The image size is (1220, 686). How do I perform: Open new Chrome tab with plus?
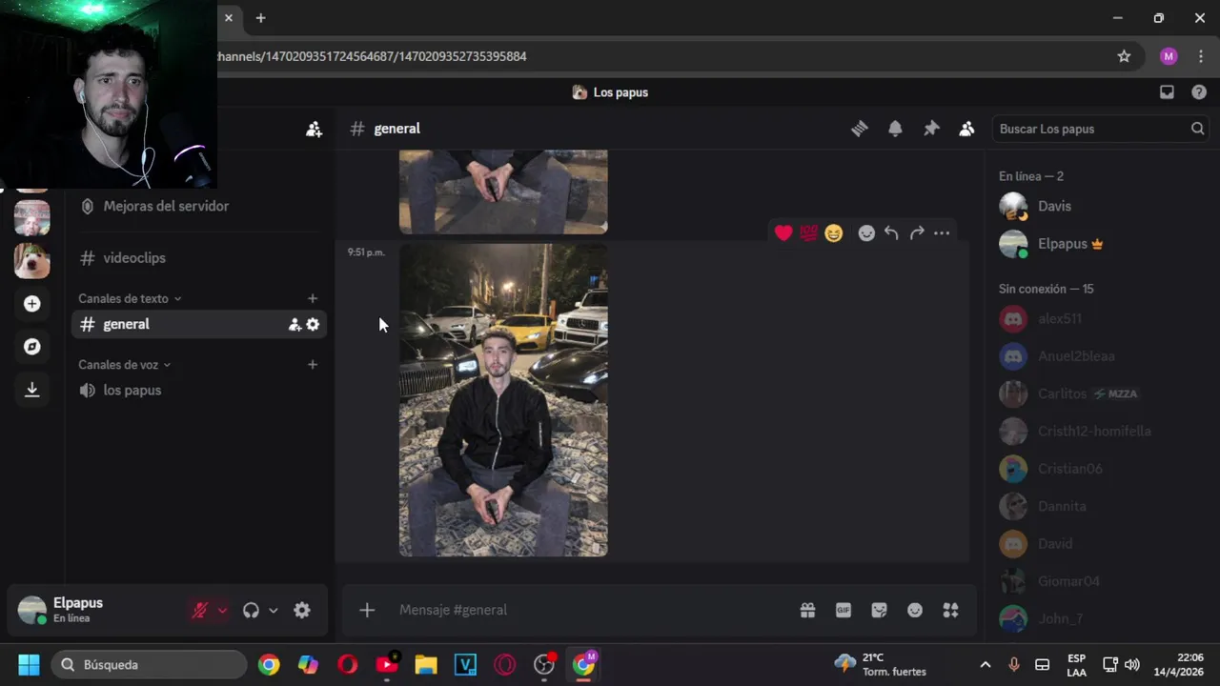260,18
